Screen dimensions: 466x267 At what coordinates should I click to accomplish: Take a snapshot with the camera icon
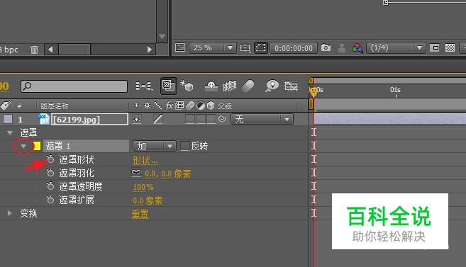coord(326,47)
